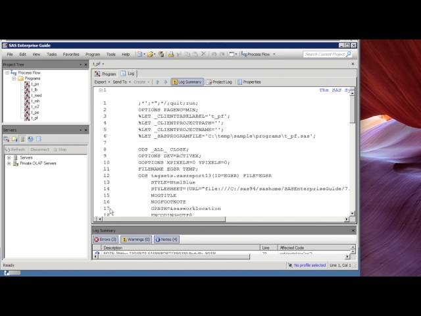
Task: Click the no-profile status bar icon
Action: (290, 265)
